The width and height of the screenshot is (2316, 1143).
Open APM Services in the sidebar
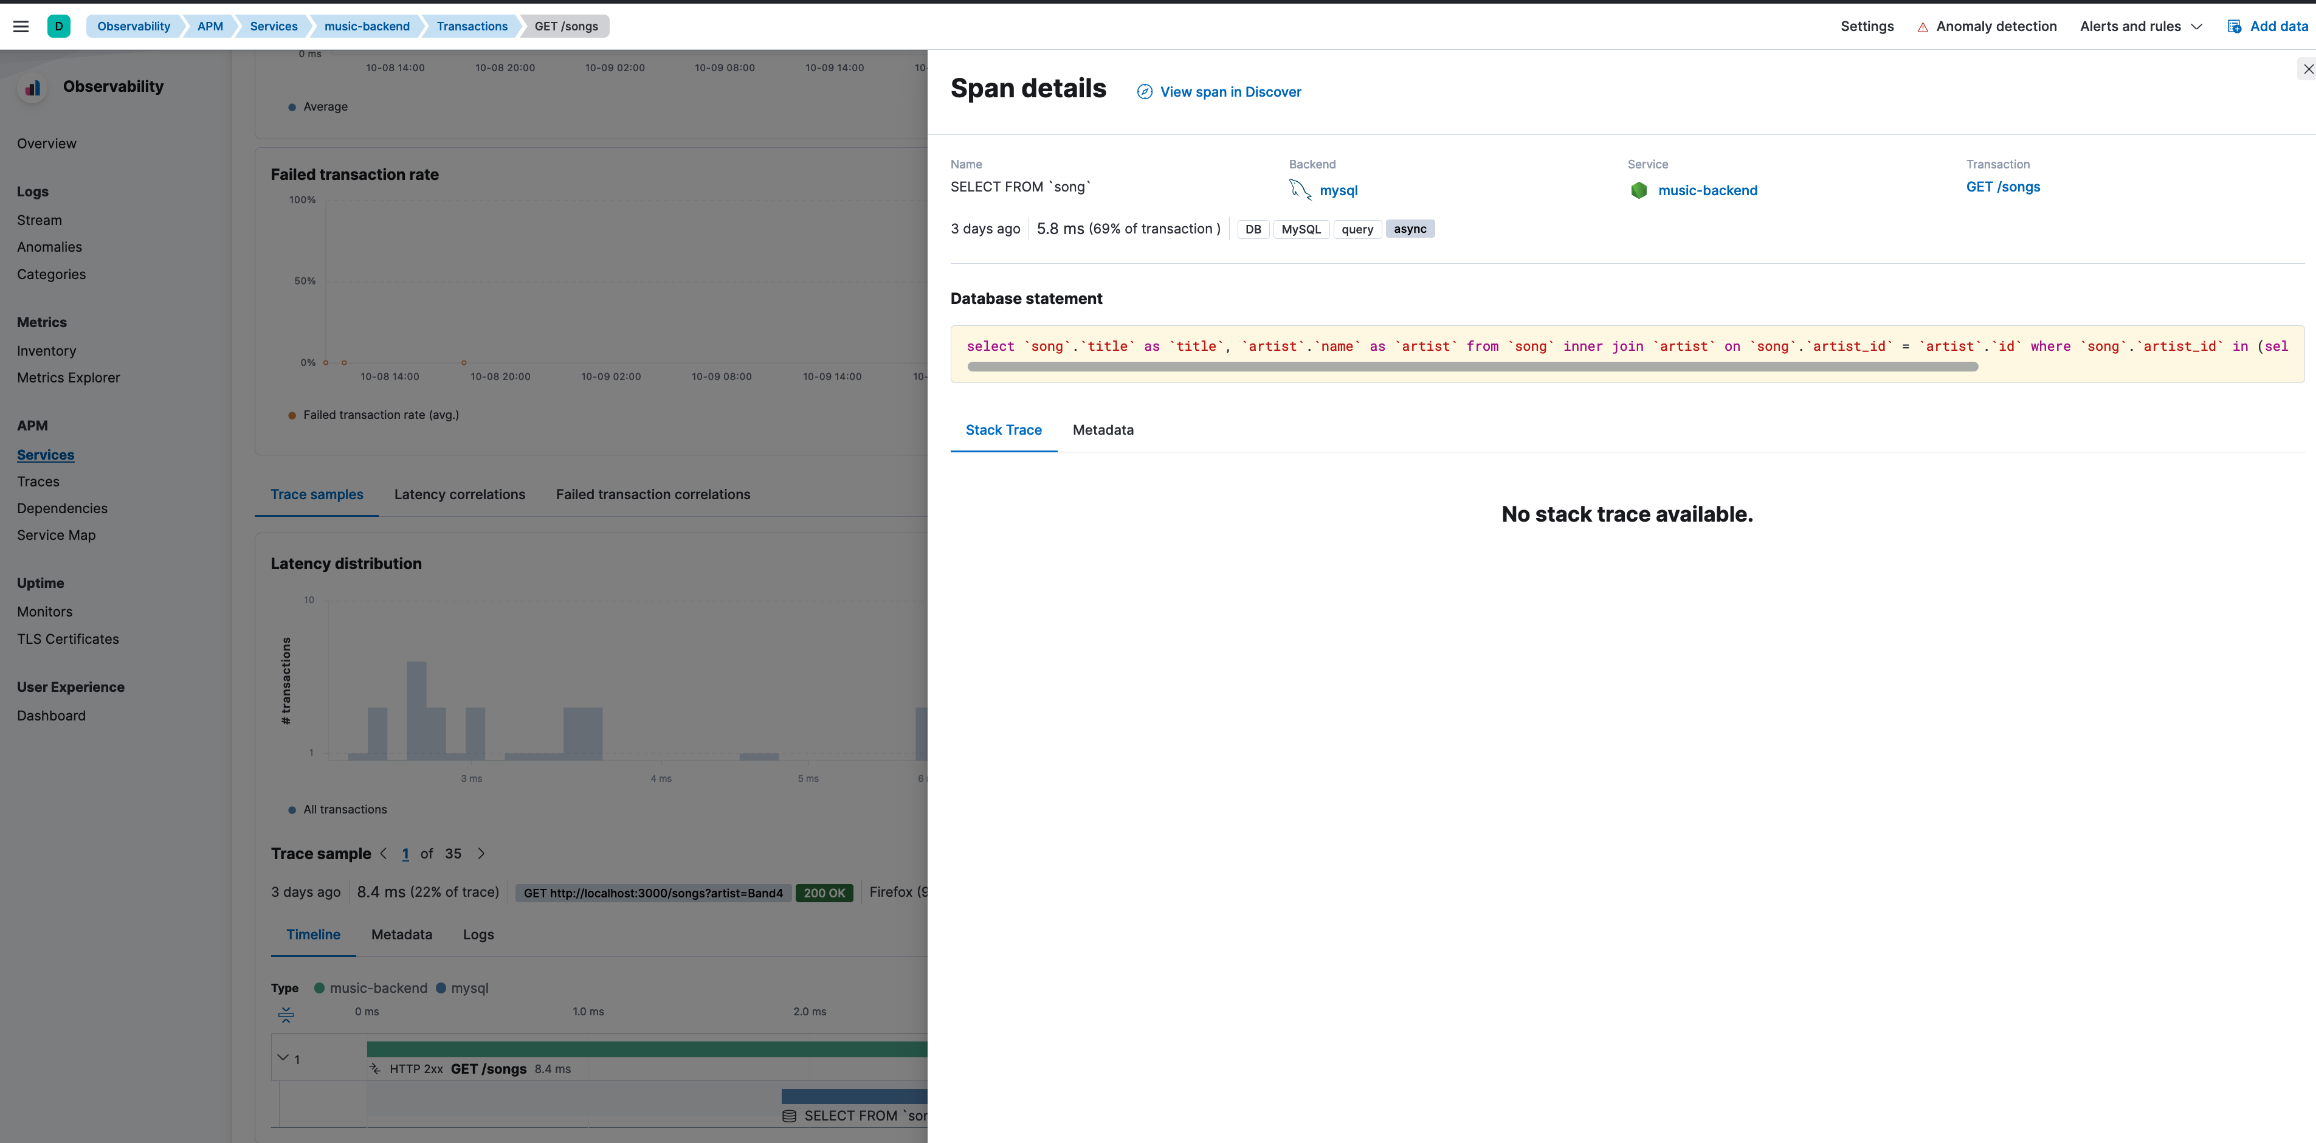pyautogui.click(x=46, y=455)
